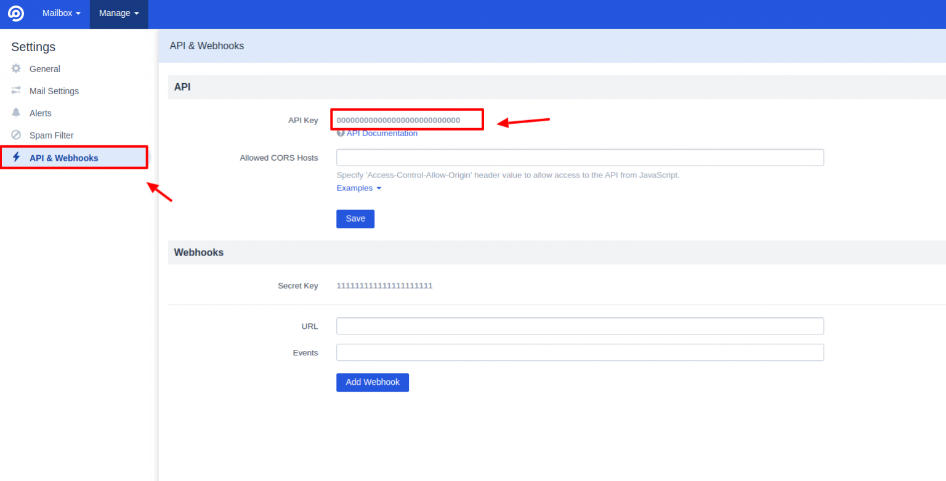Image resolution: width=946 pixels, height=481 pixels.
Task: Open the Mailbox dropdown
Action: 60,13
